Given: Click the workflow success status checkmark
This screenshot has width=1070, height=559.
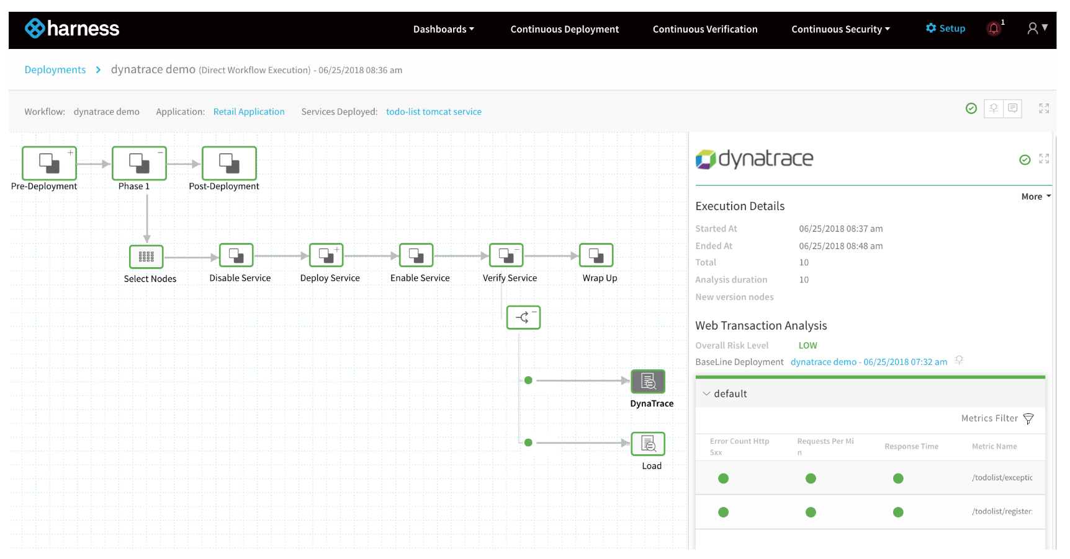Looking at the screenshot, I should coord(971,108).
